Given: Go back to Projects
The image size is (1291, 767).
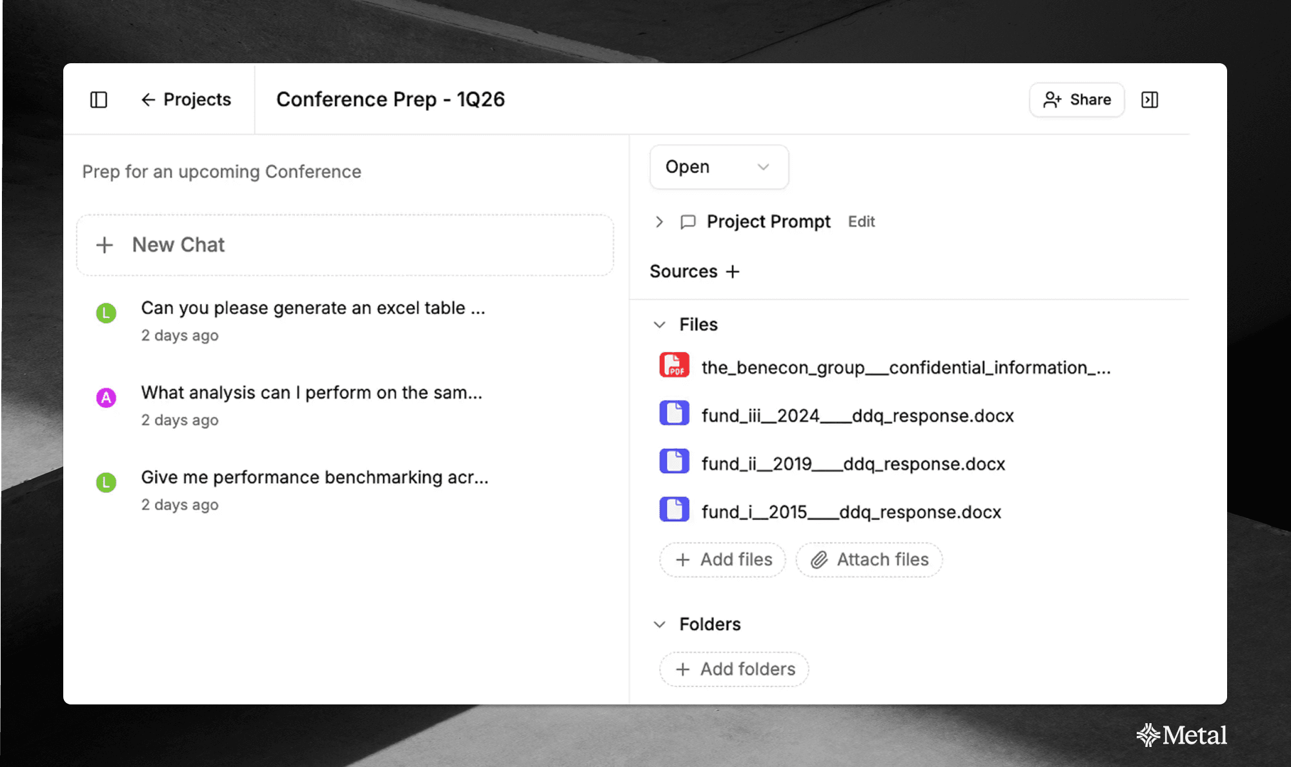Looking at the screenshot, I should coord(186,100).
